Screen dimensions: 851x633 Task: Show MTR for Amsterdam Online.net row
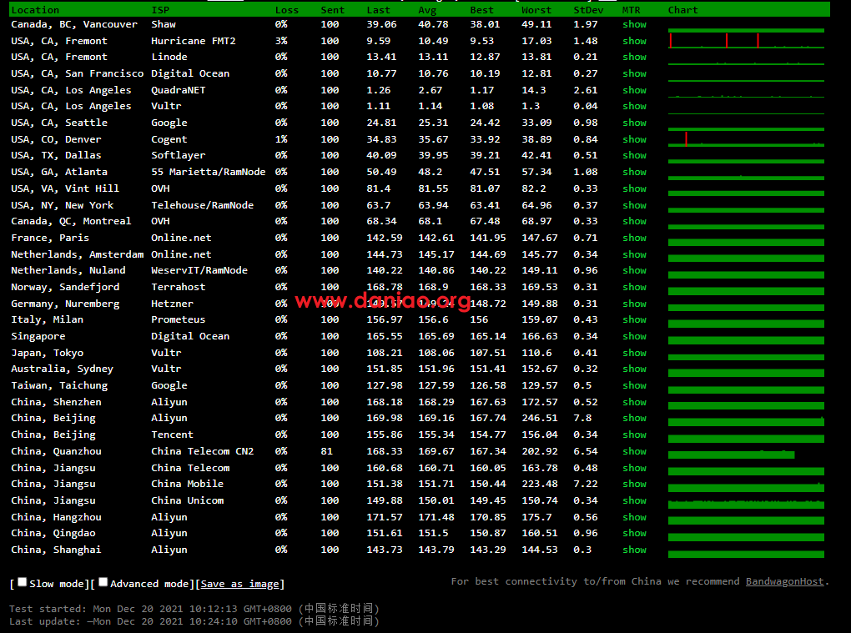pyautogui.click(x=634, y=255)
